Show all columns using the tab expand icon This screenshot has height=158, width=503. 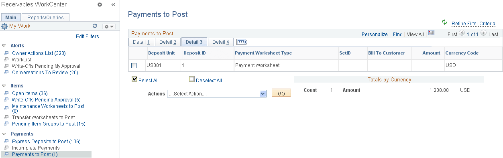pyautogui.click(x=242, y=42)
